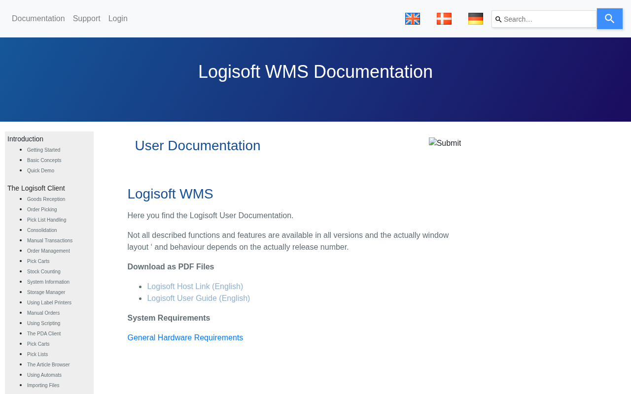Image resolution: width=631 pixels, height=394 pixels.
Task: Open Quick Demo in sidebar
Action: click(x=41, y=171)
